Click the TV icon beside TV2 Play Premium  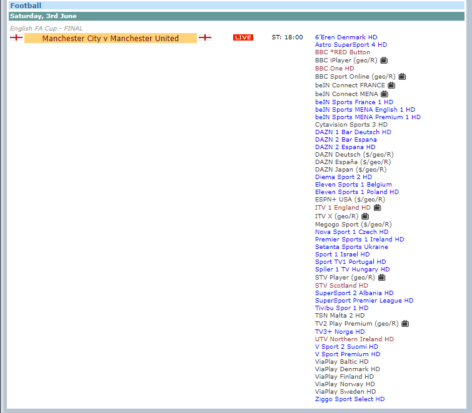click(405, 324)
